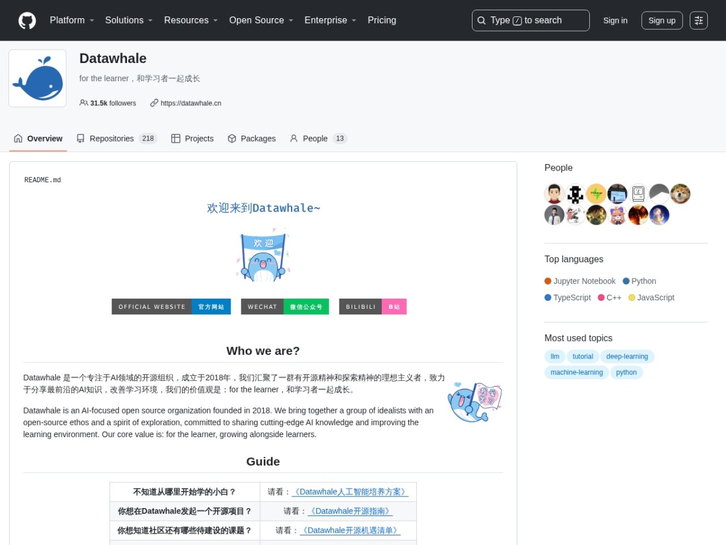Click the Sign up button
This screenshot has width=726, height=545.
(x=662, y=21)
